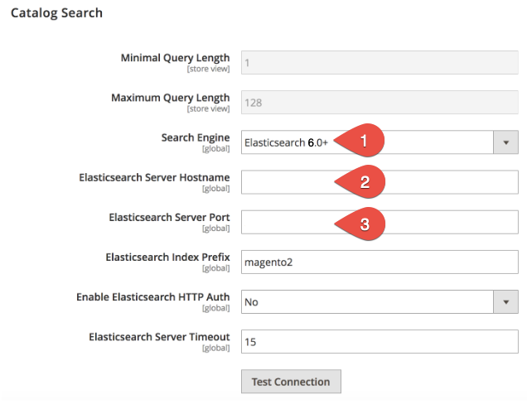Click the Enable Elasticsearch HTTP Auth label
527x409 pixels.
(x=153, y=296)
